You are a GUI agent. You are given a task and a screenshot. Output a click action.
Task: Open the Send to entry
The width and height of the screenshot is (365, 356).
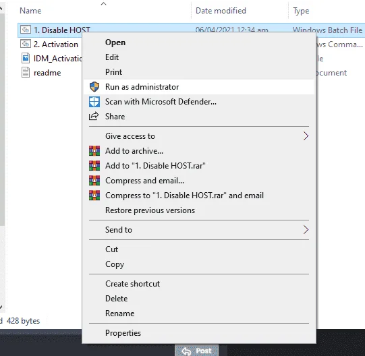point(199,230)
